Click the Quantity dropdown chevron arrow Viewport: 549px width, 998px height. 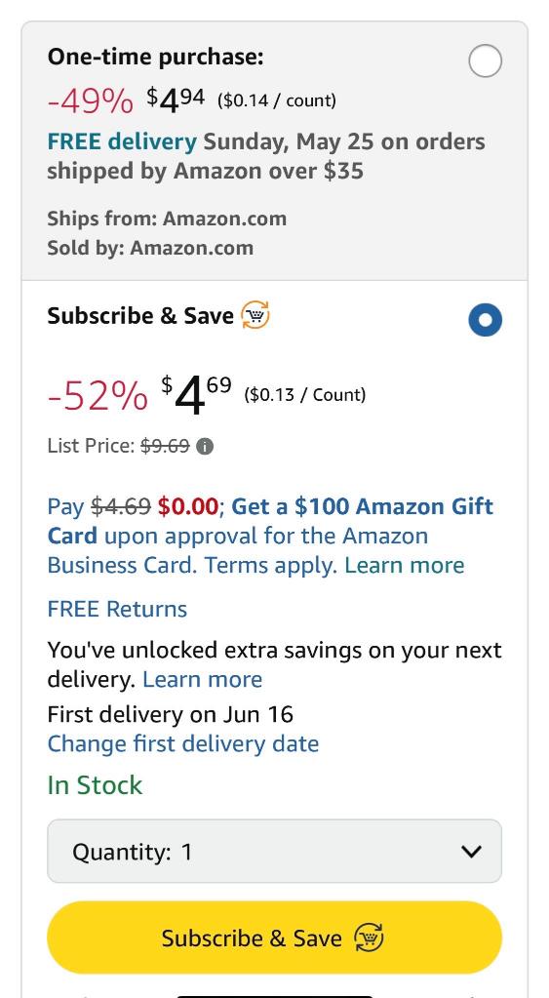471,851
